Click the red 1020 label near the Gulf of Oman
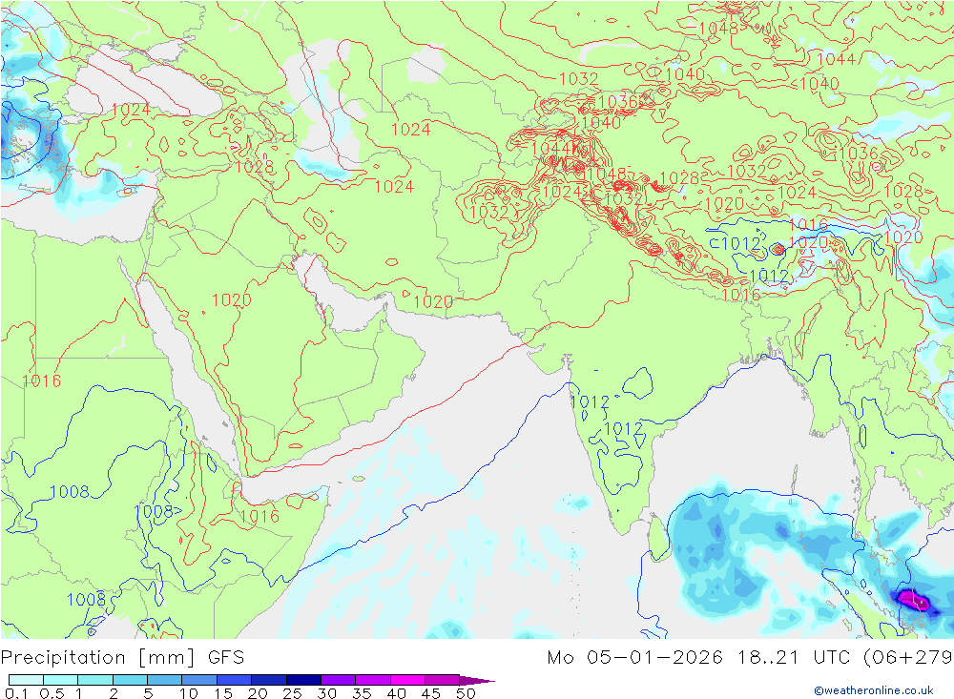Image resolution: width=954 pixels, height=699 pixels. click(x=433, y=301)
